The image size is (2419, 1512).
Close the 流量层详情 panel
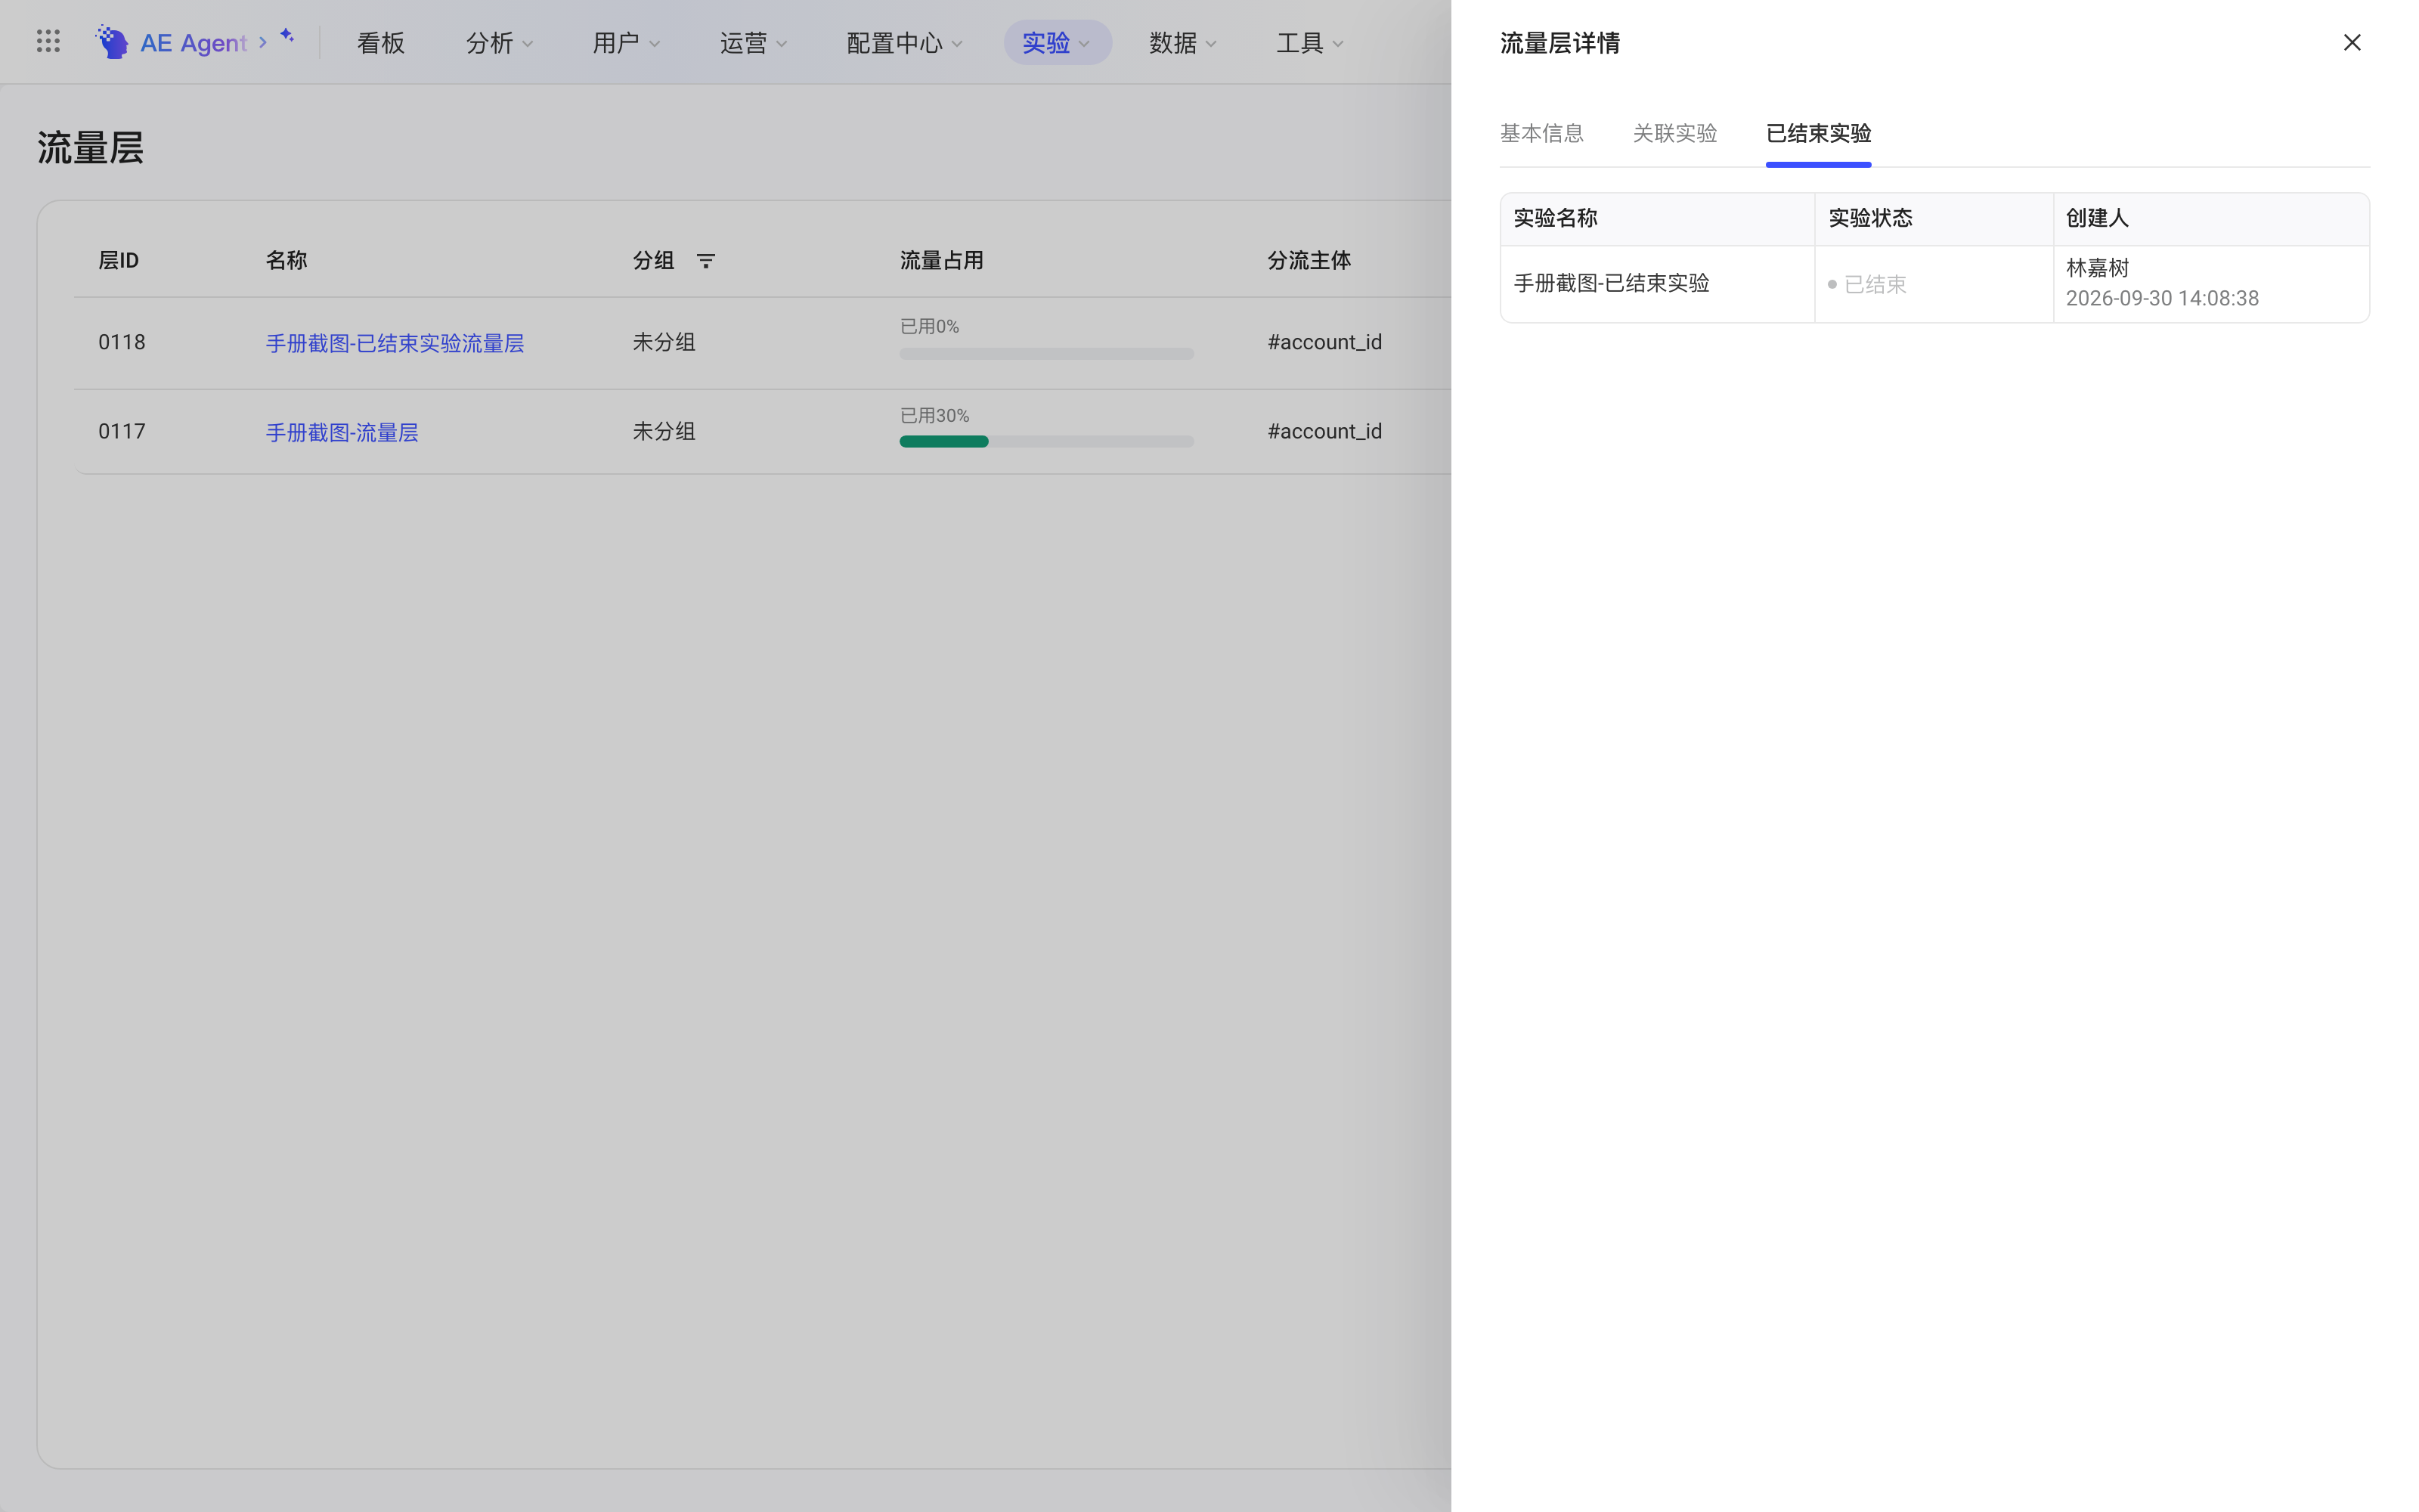coord(2351,42)
